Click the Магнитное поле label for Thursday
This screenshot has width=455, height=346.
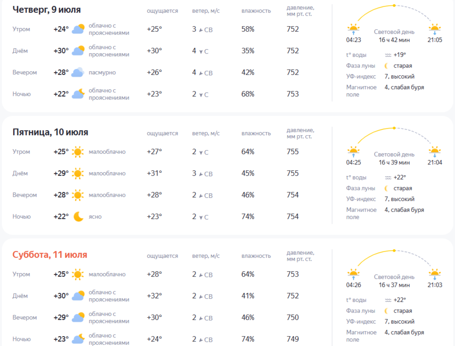pyautogui.click(x=361, y=91)
